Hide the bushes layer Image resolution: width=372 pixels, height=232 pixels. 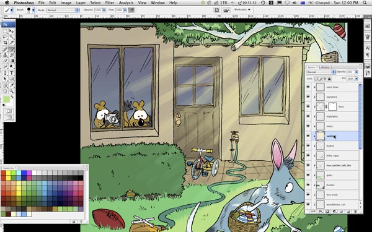tap(308, 185)
